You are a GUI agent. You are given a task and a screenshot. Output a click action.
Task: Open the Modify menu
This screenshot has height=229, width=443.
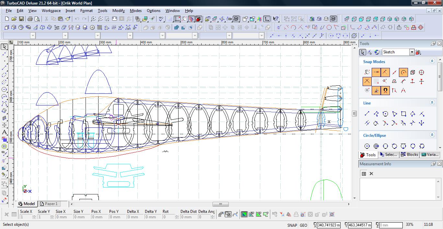(118, 11)
